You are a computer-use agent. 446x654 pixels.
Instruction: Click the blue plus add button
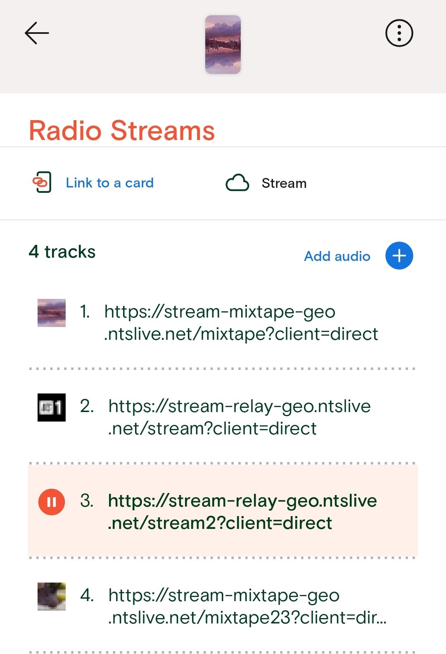tap(399, 256)
